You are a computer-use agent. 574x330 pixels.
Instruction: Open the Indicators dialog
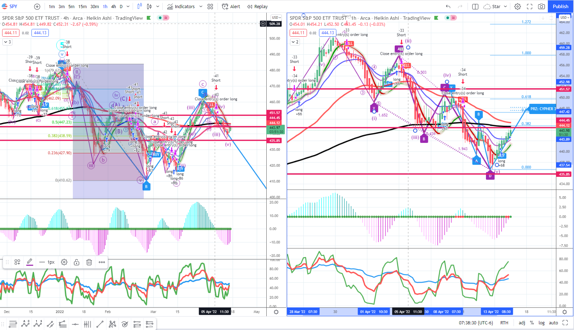pos(181,6)
